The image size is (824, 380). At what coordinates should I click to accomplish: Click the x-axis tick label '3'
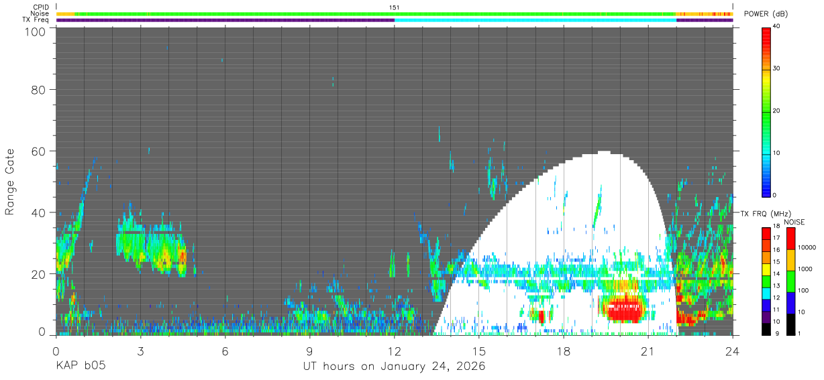coord(140,351)
